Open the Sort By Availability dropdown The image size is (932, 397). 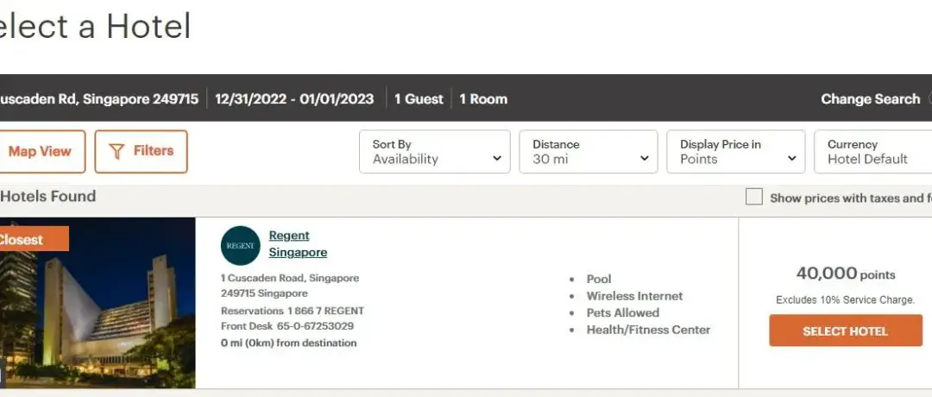(435, 152)
